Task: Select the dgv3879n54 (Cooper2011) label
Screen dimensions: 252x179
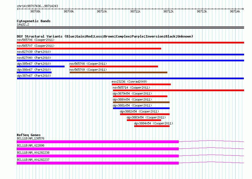Action: [x=132, y=93]
